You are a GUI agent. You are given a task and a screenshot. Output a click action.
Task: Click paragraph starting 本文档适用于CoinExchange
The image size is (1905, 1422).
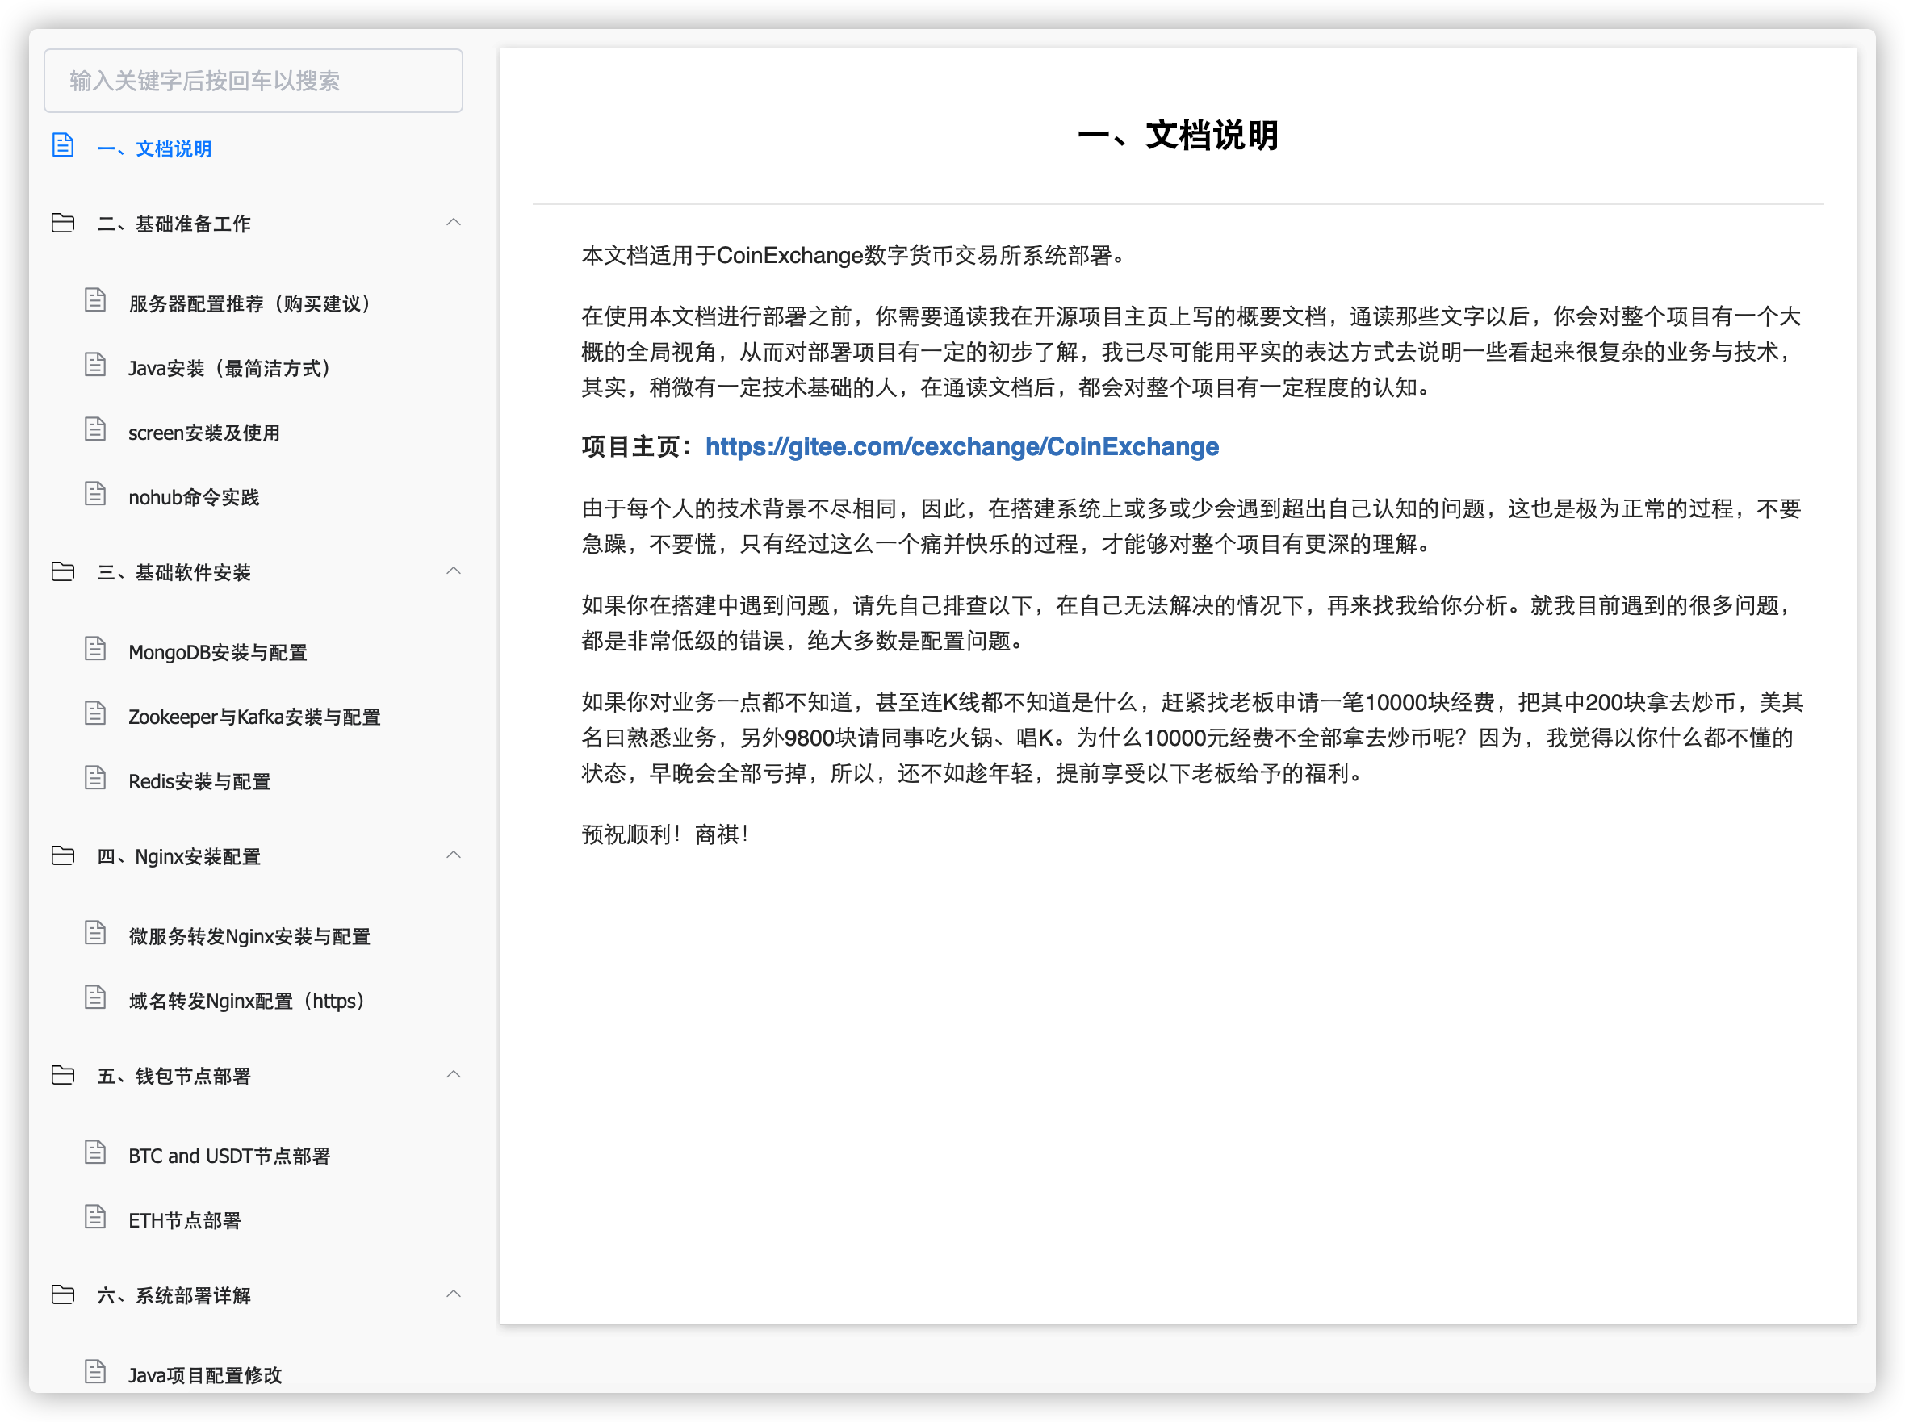tap(854, 256)
